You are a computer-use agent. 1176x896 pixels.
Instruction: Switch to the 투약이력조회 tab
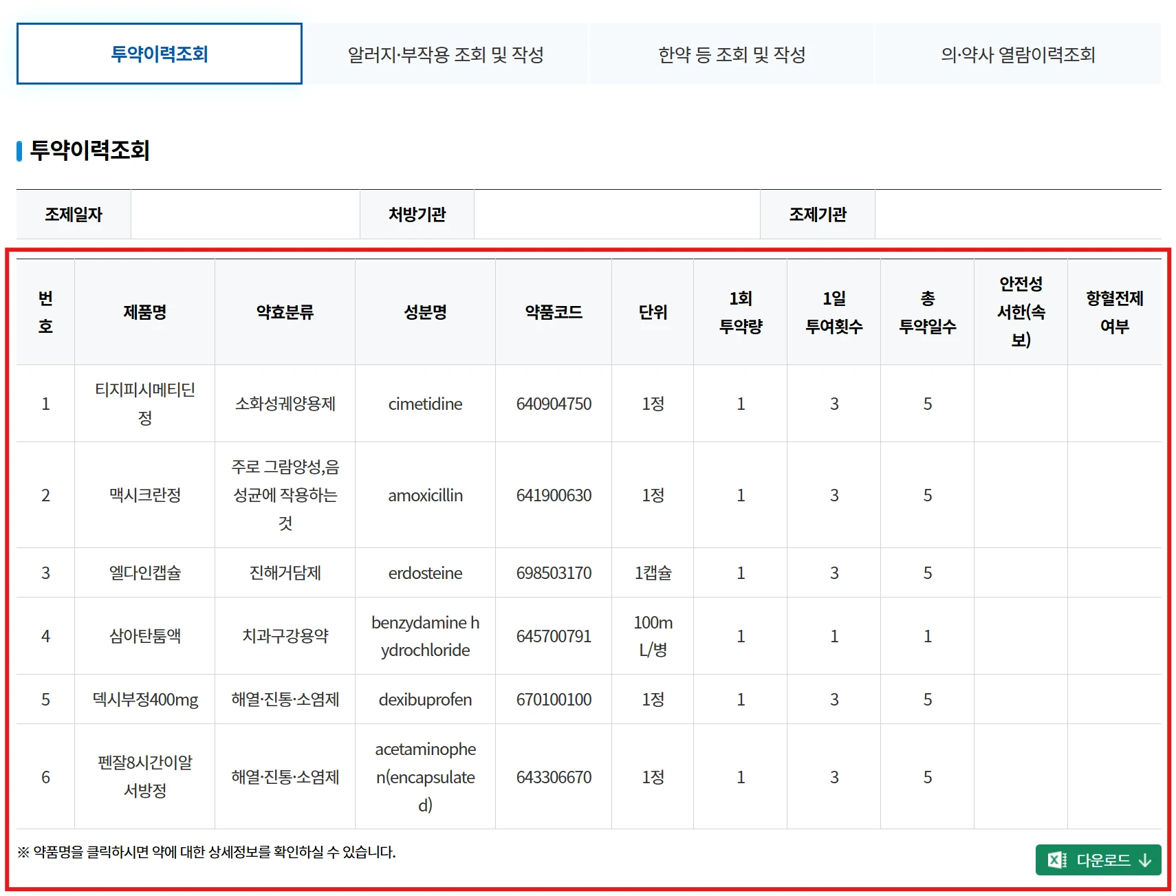click(x=159, y=54)
